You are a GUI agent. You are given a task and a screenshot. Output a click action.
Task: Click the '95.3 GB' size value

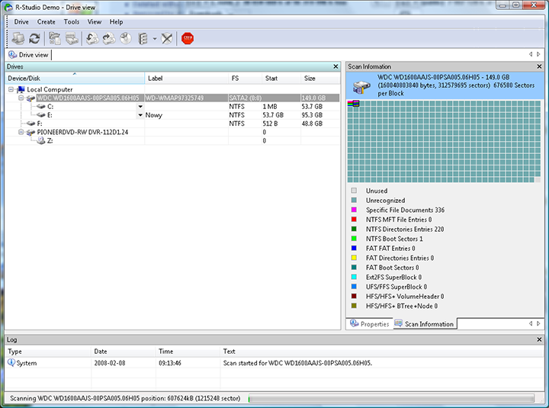click(x=312, y=115)
